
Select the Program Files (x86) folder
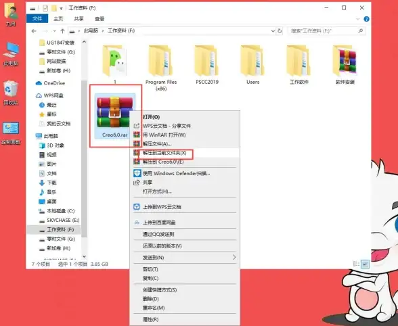[x=161, y=68]
